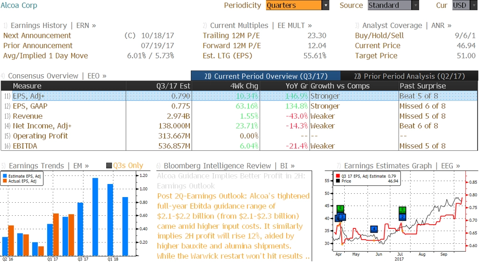Click the Q3/17 Est column header
Image resolution: width=479 pixels, height=262 pixels.
click(159, 86)
